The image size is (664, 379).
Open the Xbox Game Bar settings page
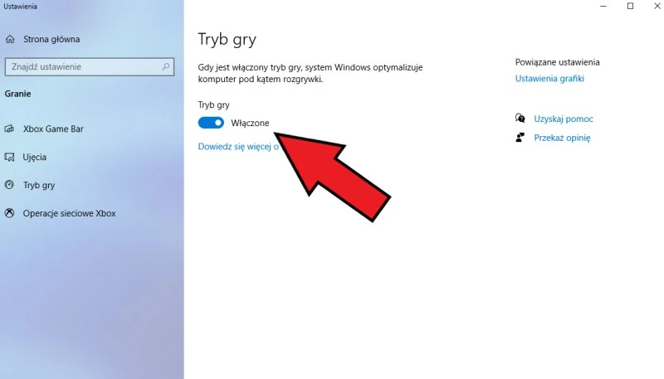tap(53, 129)
